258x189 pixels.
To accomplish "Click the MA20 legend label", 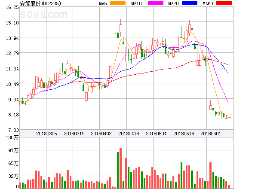I will (173, 3).
